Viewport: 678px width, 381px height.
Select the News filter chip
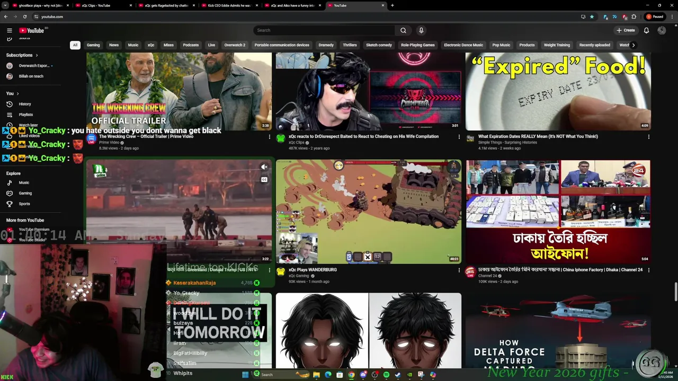click(x=114, y=45)
